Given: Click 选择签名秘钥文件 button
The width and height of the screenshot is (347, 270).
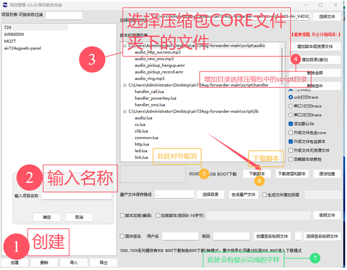Looking at the screenshot, I should (322, 236).
